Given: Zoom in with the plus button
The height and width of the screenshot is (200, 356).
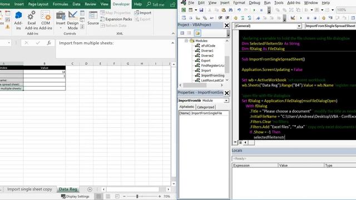Looking at the screenshot, I should click(160, 196).
